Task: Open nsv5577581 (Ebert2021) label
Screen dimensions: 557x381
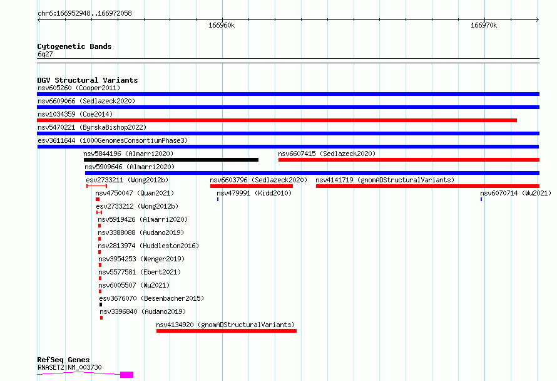Action: tap(140, 272)
